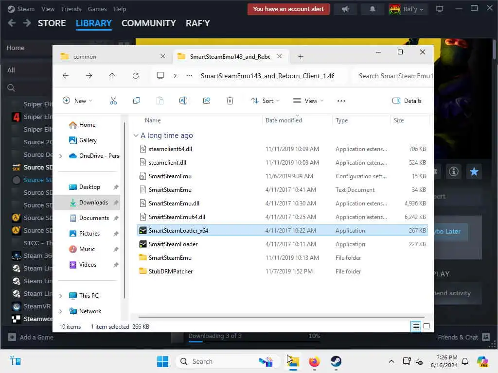Screen dimensions: 498x373
Task: Click the Steam library search magnifier
Action: point(11,88)
